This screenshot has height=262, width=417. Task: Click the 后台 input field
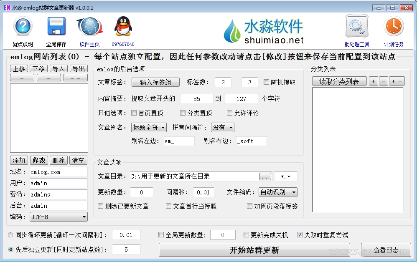(58, 206)
